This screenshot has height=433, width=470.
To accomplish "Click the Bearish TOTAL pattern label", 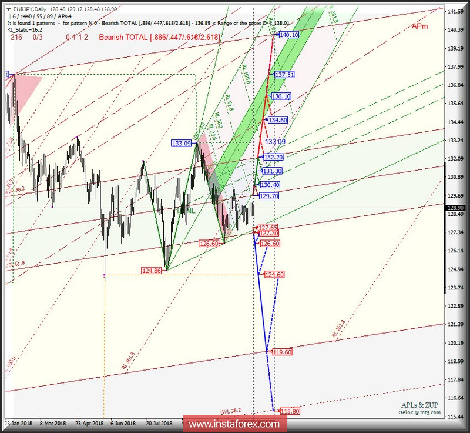I will pos(159,37).
